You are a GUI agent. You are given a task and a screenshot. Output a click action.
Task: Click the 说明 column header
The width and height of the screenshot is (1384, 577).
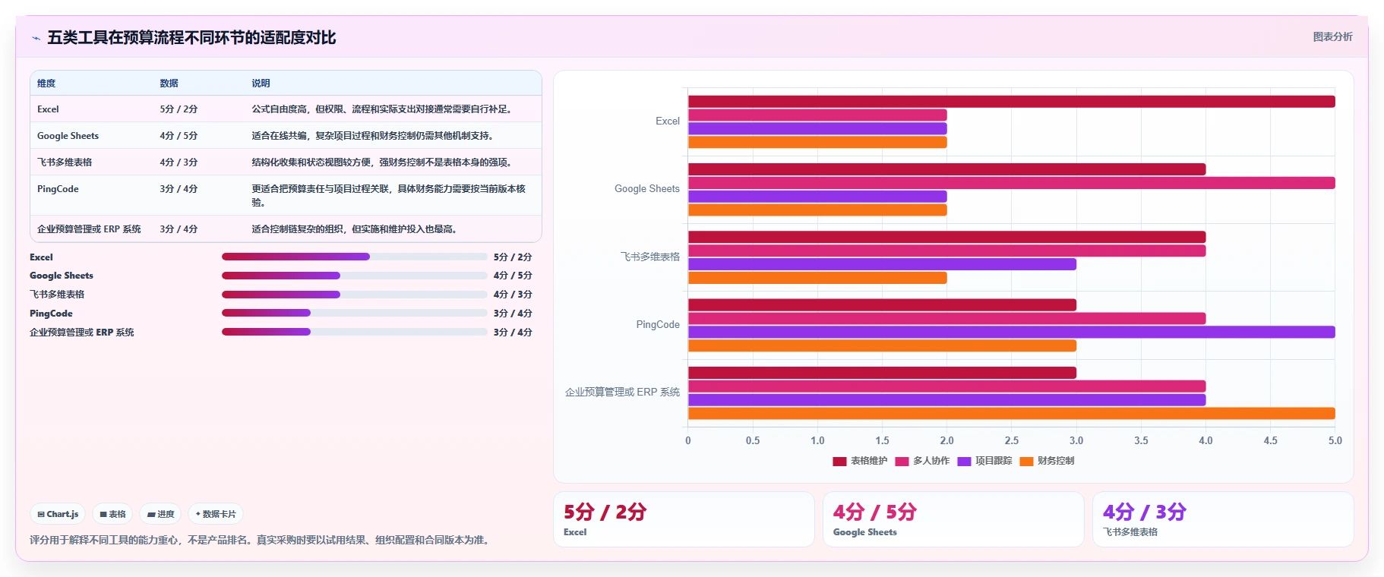(261, 84)
